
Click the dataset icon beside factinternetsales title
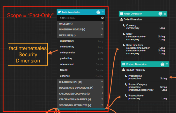pos(59,12)
